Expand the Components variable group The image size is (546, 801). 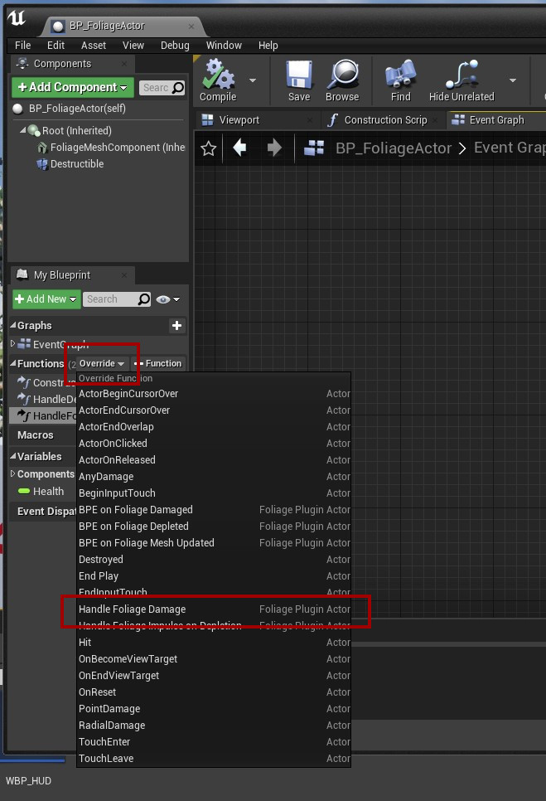point(13,473)
